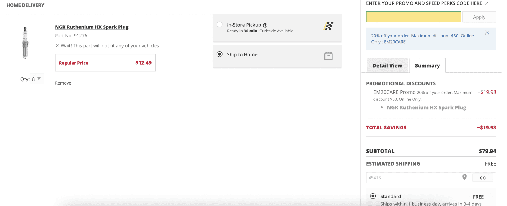Click the TOTAL SAVINGS amount
This screenshot has width=507, height=206.
(x=486, y=128)
